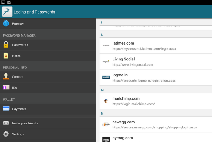Select the Living Social credential
The width and height of the screenshot is (212, 142).
(x=156, y=62)
